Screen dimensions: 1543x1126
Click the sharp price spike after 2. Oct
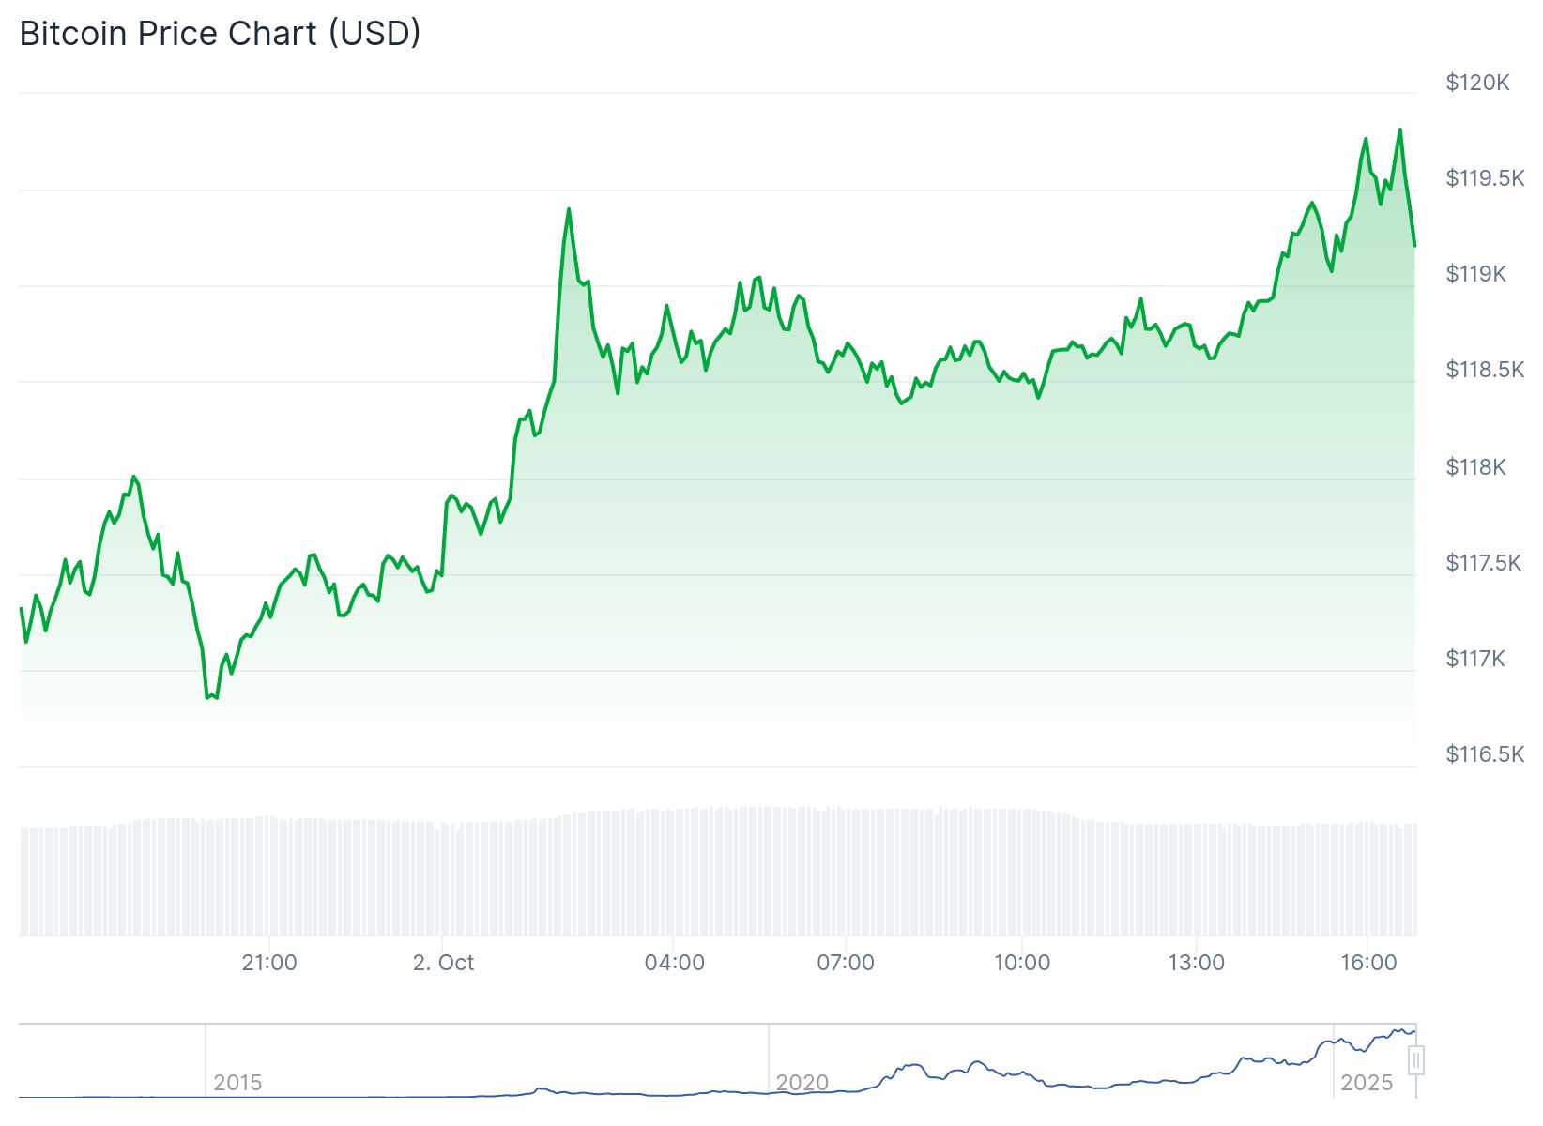click(x=569, y=209)
